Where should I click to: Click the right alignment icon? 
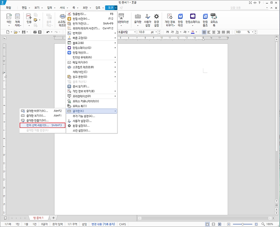(x=219, y=32)
